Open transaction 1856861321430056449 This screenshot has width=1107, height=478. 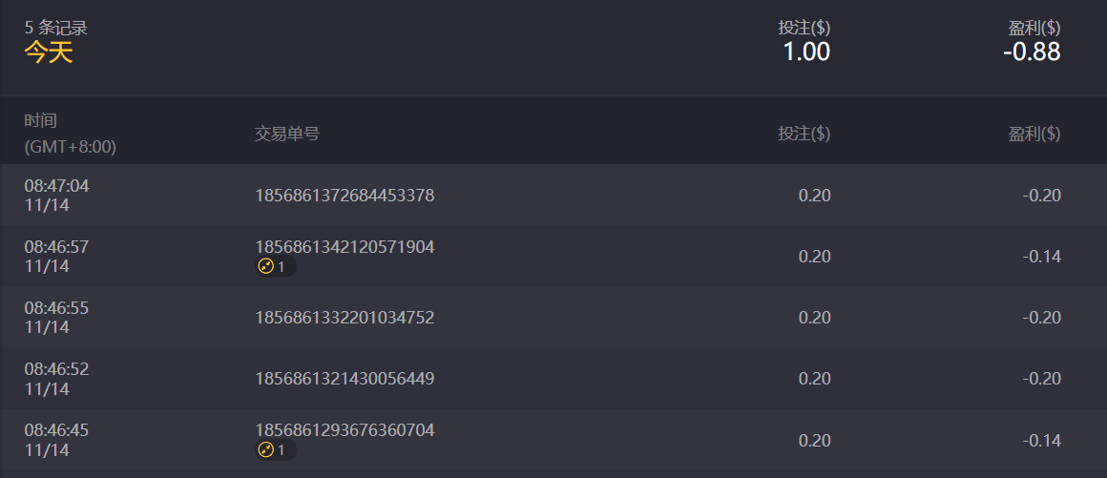point(345,379)
